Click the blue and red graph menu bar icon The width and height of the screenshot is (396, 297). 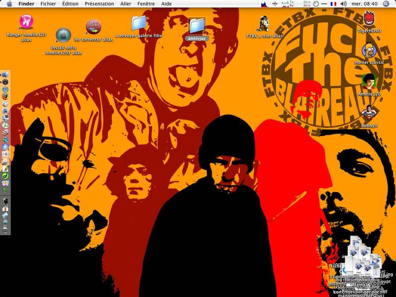point(264,4)
